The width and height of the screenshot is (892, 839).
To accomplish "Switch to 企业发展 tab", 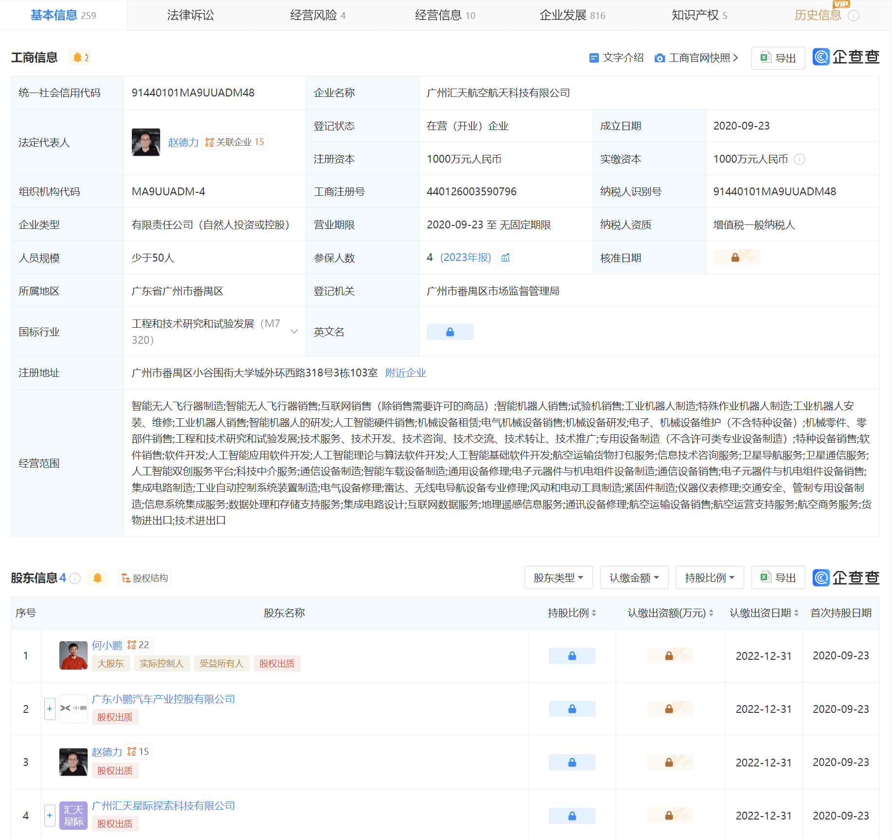I will click(x=572, y=16).
